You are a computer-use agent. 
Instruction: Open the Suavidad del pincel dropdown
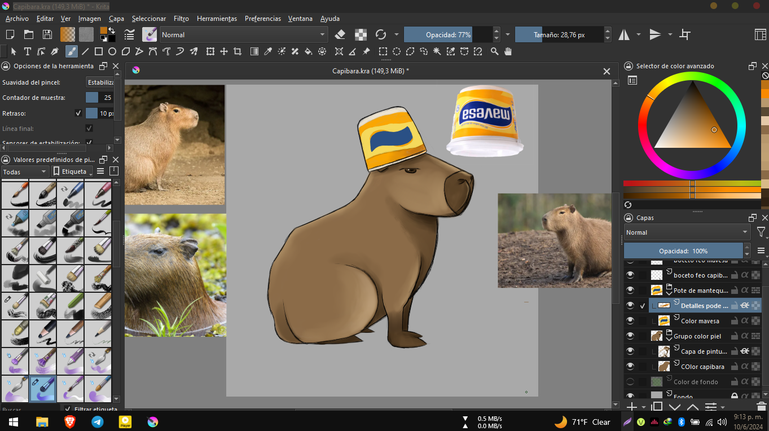(x=100, y=82)
